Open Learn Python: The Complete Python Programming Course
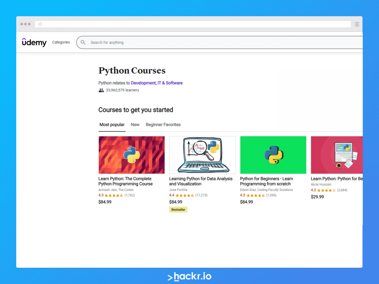The image size is (379, 284). click(126, 181)
